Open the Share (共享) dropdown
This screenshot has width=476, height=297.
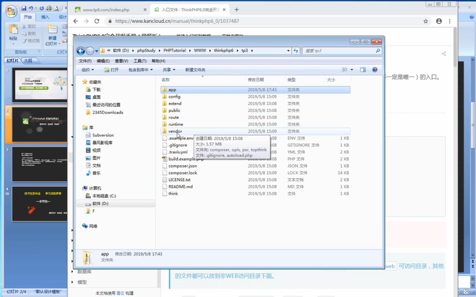point(169,70)
